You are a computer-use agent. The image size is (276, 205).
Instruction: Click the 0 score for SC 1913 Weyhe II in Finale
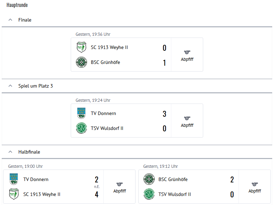coord(164,48)
